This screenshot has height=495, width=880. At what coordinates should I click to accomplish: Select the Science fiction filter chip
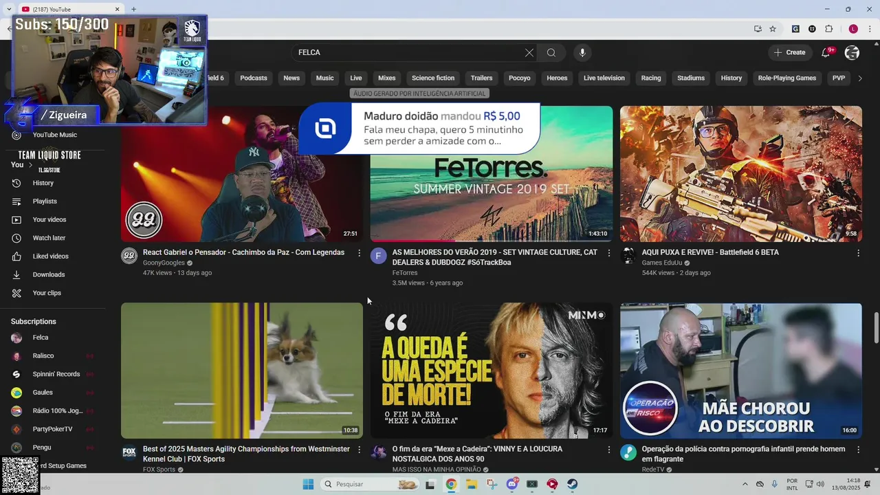click(433, 78)
